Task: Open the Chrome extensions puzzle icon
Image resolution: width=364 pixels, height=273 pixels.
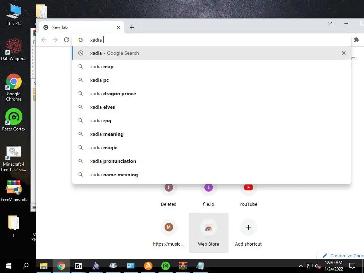Action: [356, 40]
